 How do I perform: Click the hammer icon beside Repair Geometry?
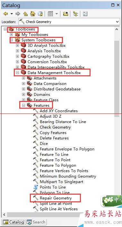(36, 198)
